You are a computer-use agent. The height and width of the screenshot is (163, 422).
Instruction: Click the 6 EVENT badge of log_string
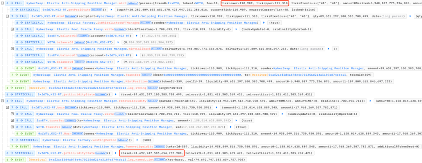(x=15, y=88)
